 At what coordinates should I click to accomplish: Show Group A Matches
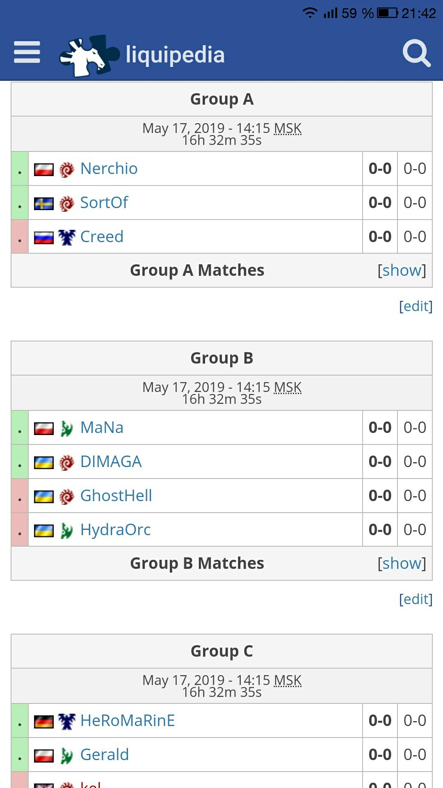402,270
